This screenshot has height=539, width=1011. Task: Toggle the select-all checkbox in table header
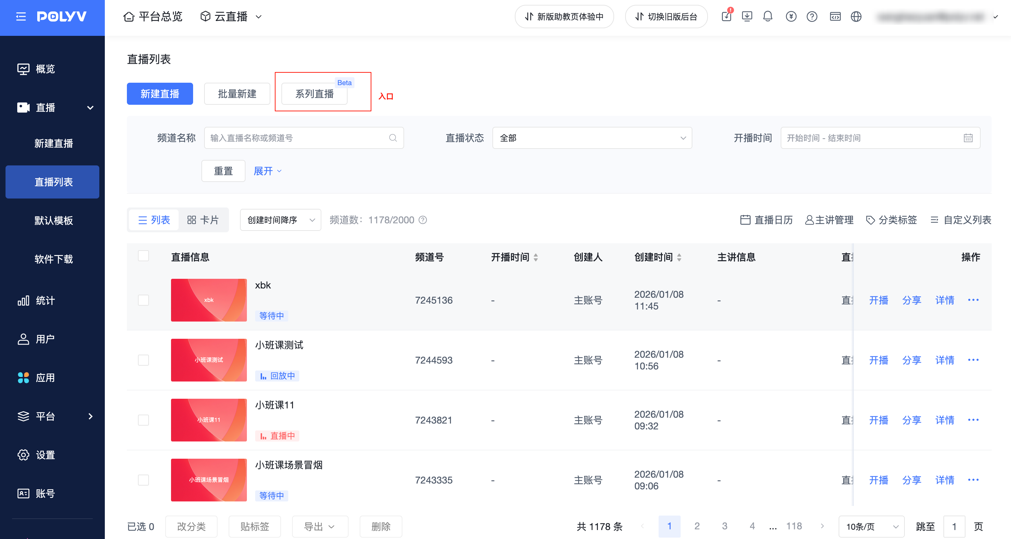click(144, 256)
